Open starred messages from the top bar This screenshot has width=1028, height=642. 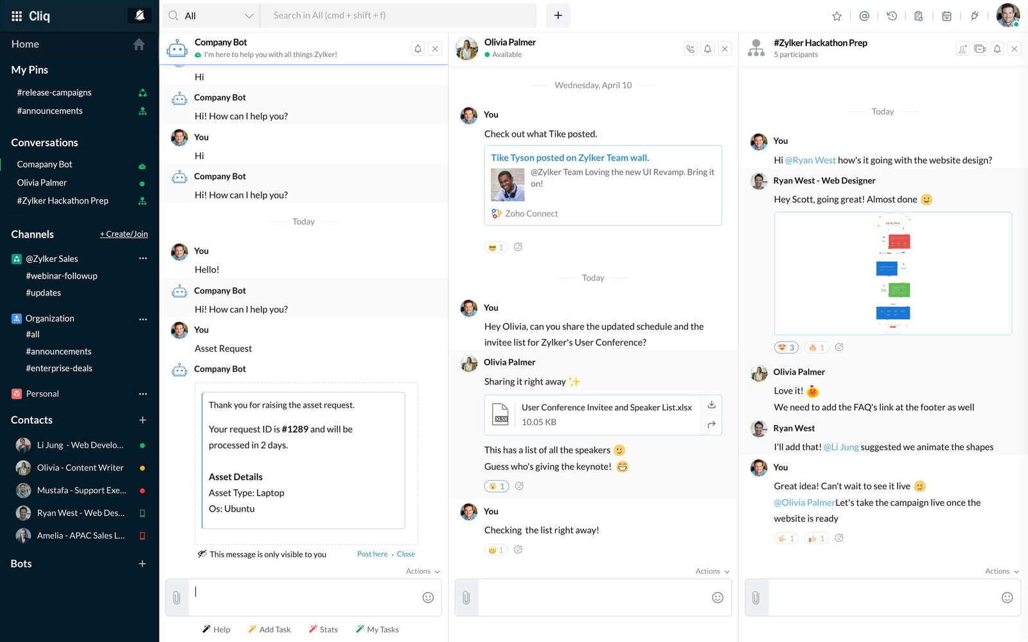(x=837, y=16)
